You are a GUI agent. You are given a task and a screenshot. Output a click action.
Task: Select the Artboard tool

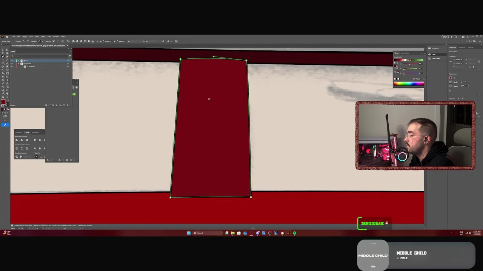tap(7, 90)
